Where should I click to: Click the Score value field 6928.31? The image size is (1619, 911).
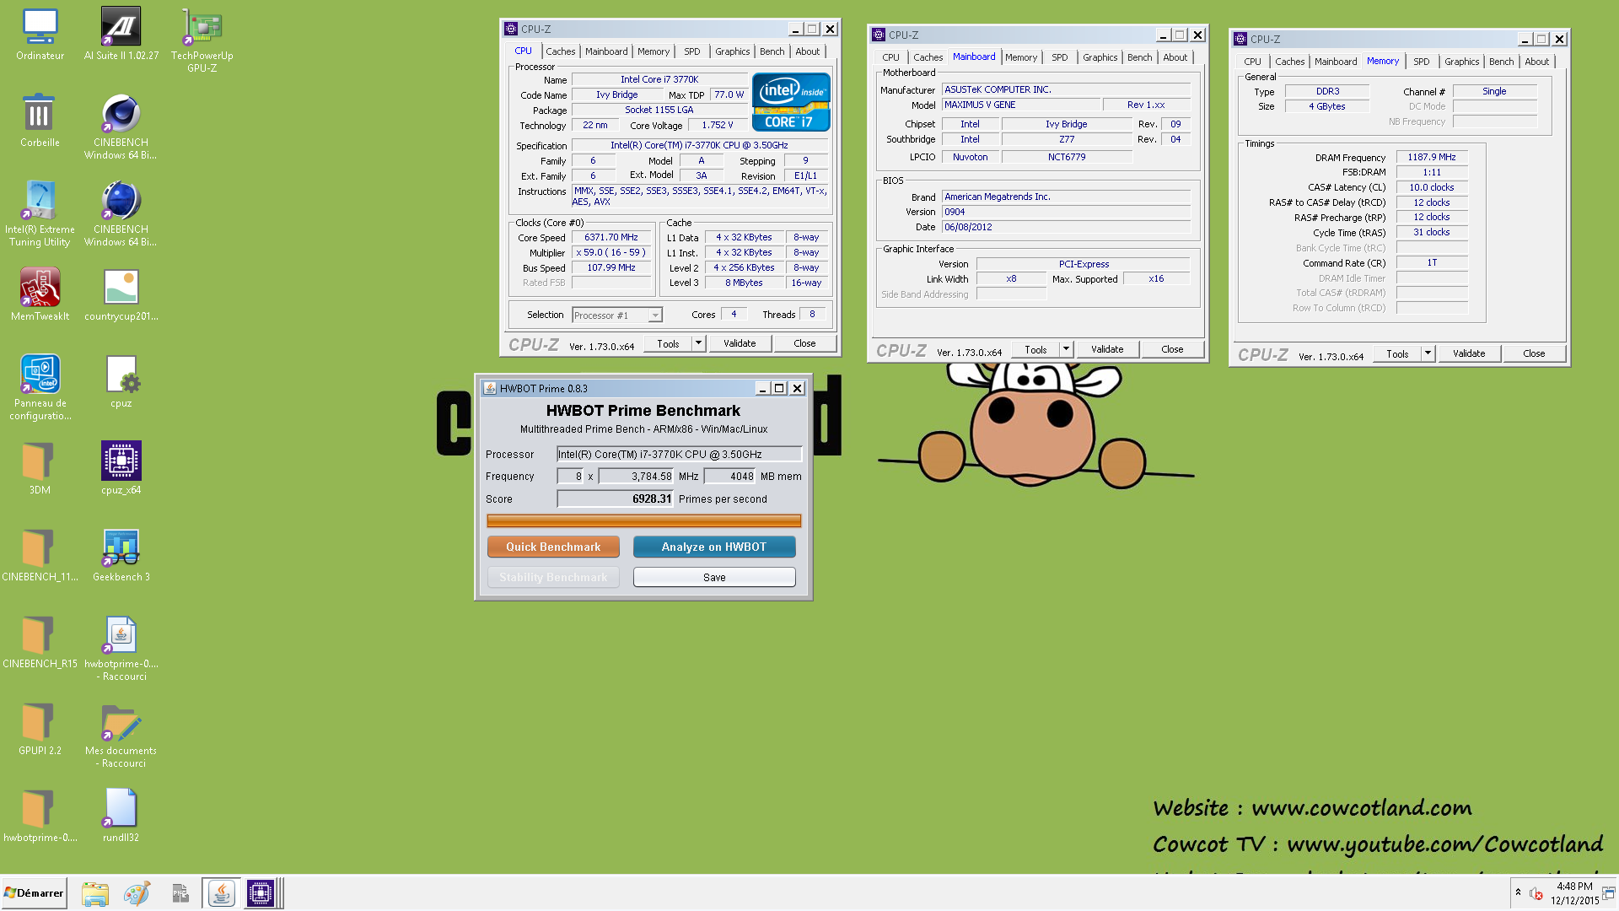tap(616, 499)
